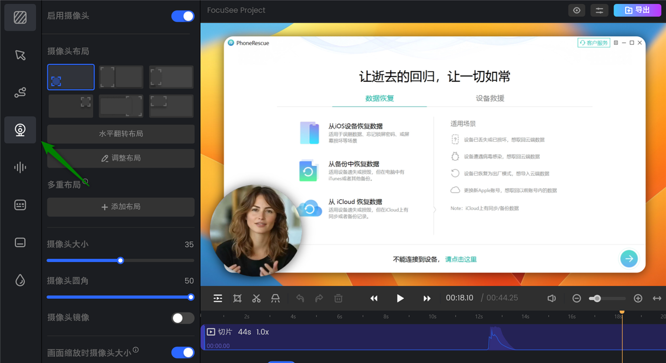
Task: Click the fit-timeline-width arrows icon
Action: coord(657,298)
